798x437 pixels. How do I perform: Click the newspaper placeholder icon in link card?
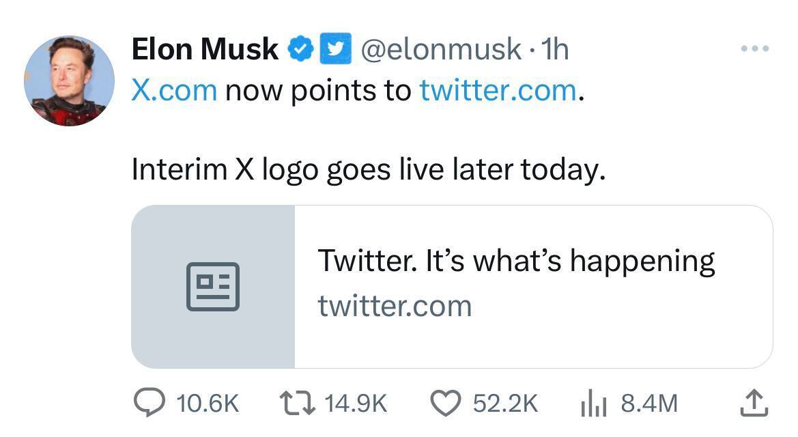click(213, 287)
